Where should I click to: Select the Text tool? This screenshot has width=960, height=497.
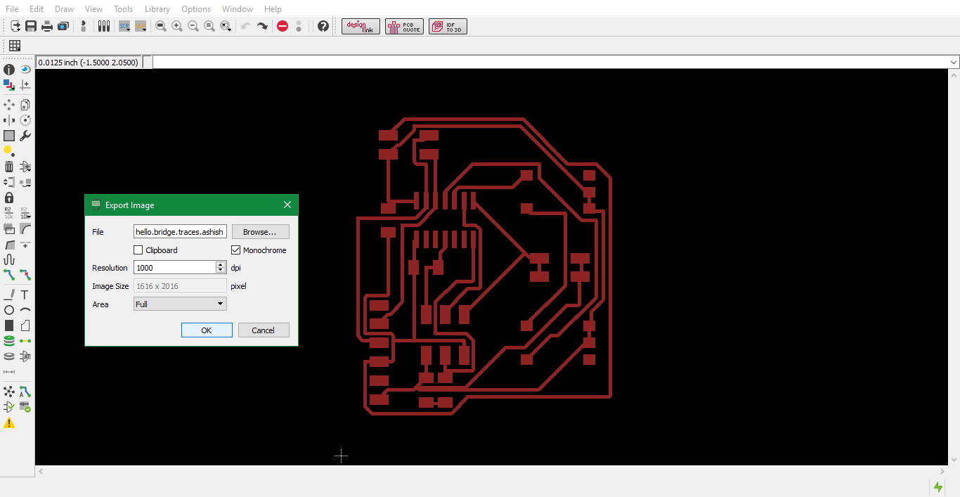[x=25, y=295]
